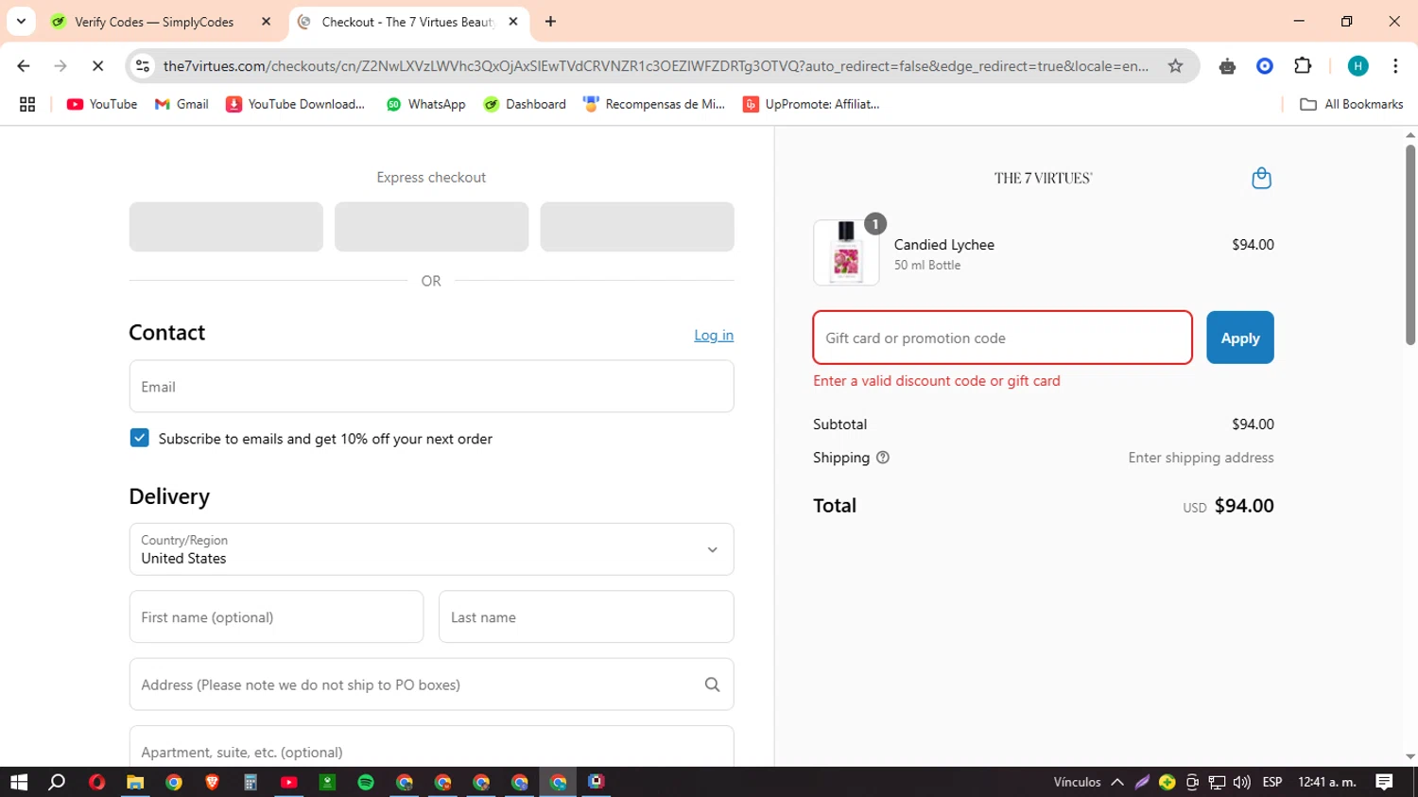Launch Brave browser from the taskbar
Viewport: 1418px width, 797px height.
click(212, 782)
